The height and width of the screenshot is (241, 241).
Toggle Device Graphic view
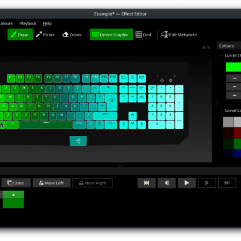(x=111, y=35)
